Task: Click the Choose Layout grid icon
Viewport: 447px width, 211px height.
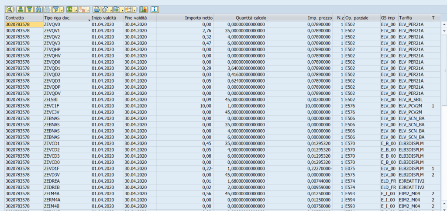Action: tap(129, 10)
